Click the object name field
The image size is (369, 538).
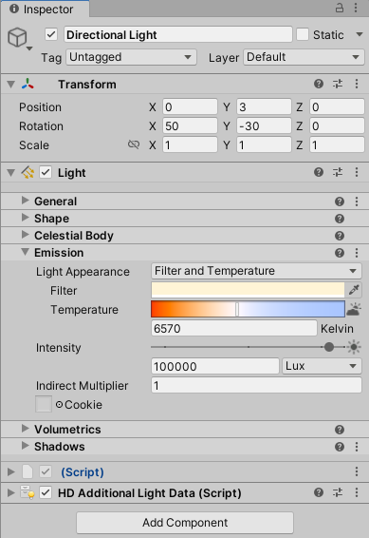point(178,34)
